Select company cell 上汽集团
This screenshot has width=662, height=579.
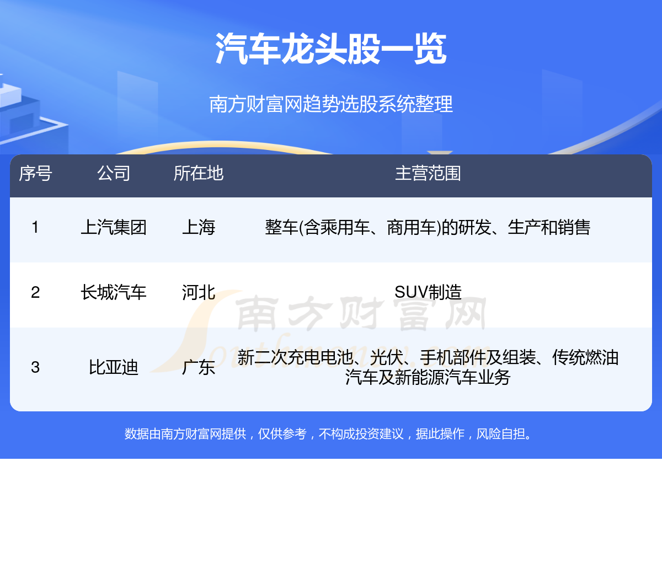pos(114,227)
